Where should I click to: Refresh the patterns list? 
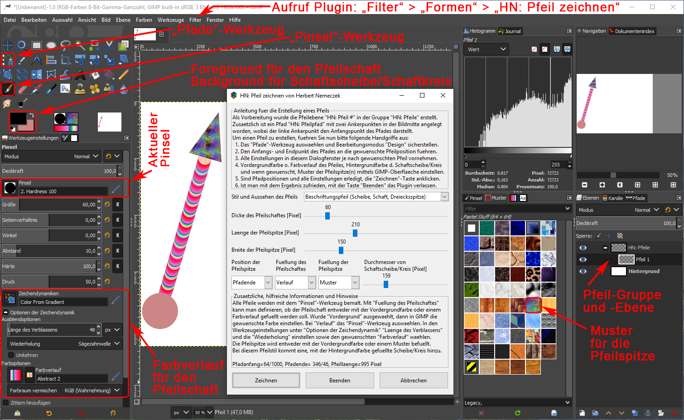click(517, 413)
